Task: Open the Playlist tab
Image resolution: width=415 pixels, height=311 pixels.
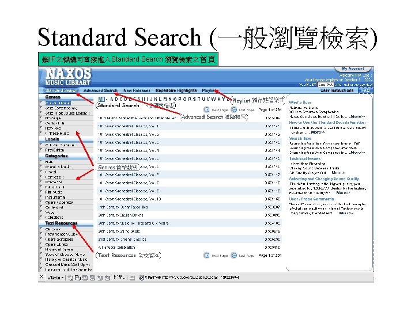Action: tap(209, 90)
